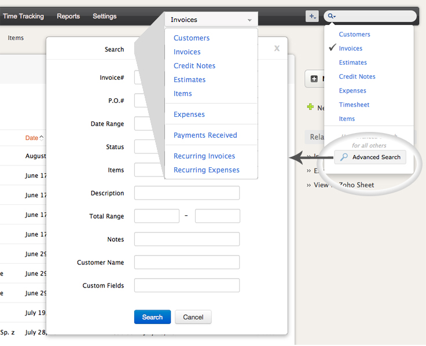Click the Date column sort arrow
Viewport: 426px width, 346px height.
(42, 138)
